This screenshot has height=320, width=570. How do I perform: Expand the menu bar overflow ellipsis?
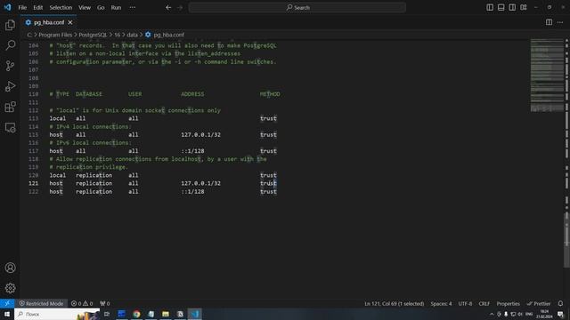133,7
